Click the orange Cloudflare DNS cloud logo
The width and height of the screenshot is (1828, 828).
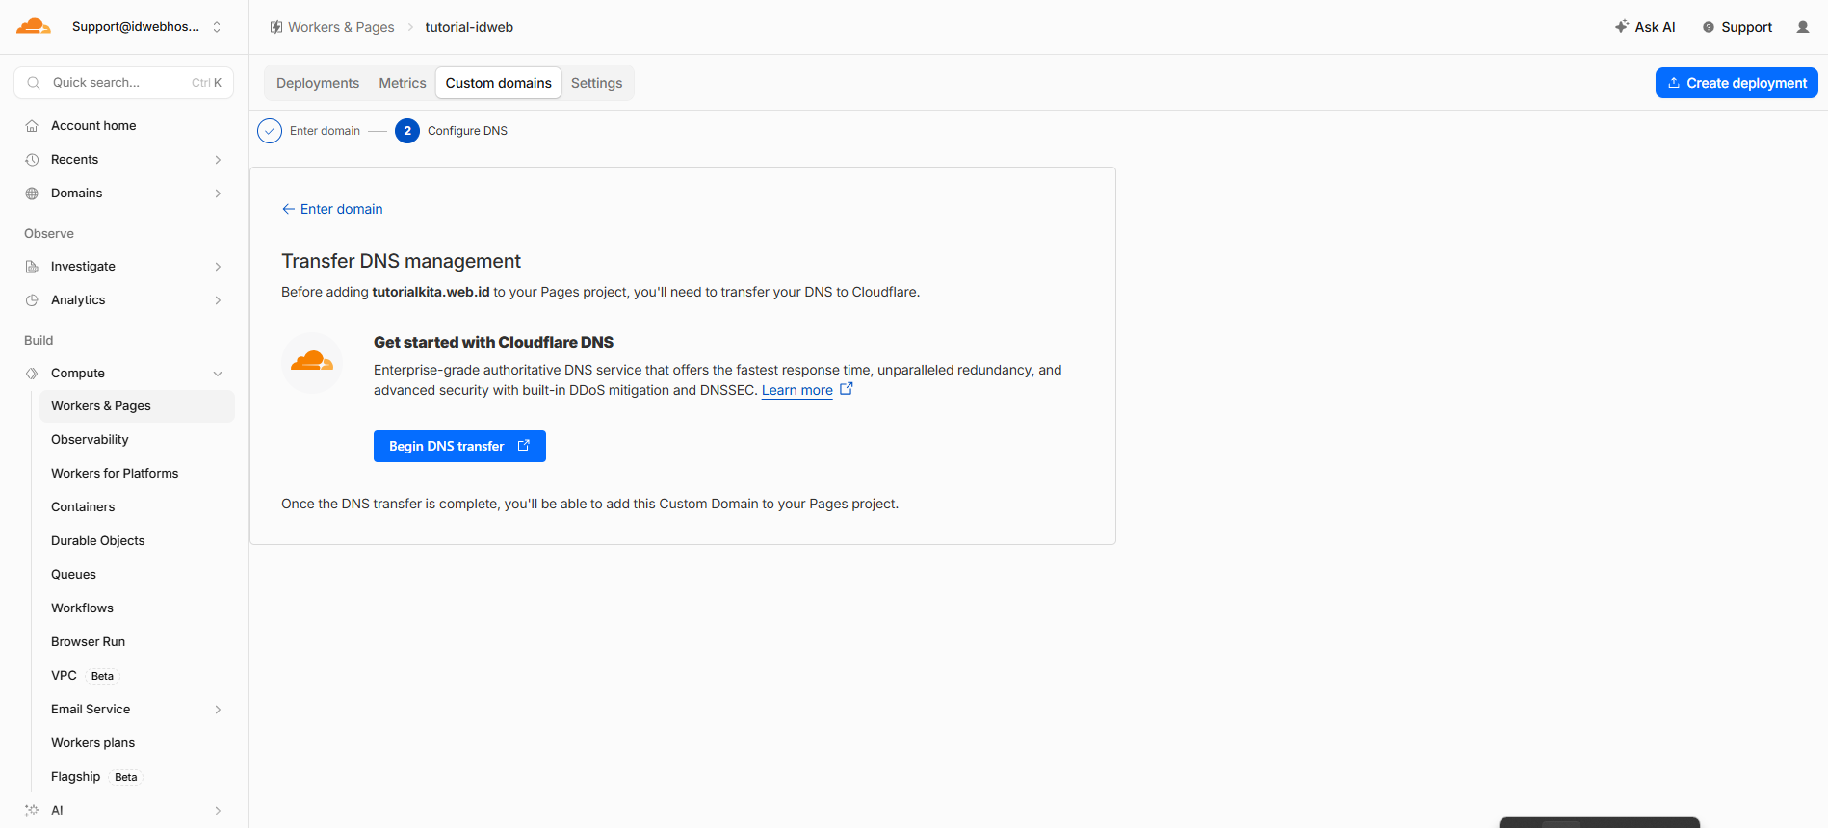pos(312,363)
